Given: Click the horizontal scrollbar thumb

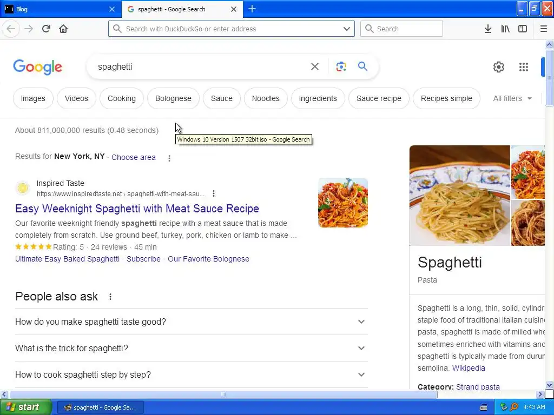Looking at the screenshot, I should click(x=223, y=394).
